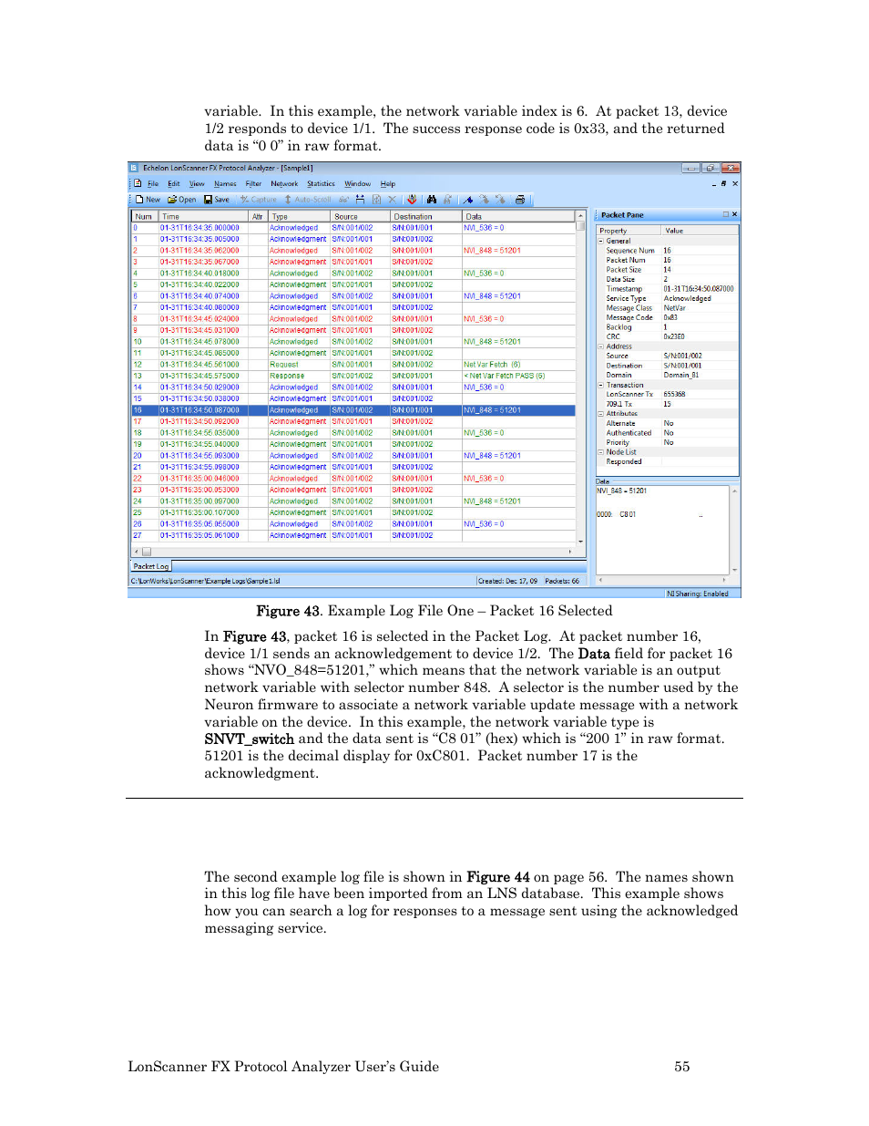Select highlighted packet 16 row
869x1126 pixels.
[353, 410]
